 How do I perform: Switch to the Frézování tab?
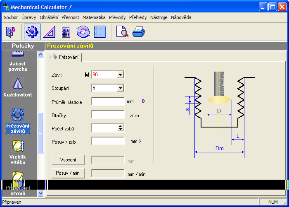(x=64, y=57)
